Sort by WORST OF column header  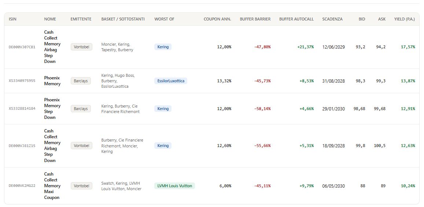click(x=164, y=19)
